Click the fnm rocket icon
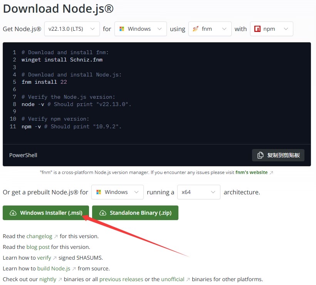This screenshot has height=285, width=316. point(195,29)
